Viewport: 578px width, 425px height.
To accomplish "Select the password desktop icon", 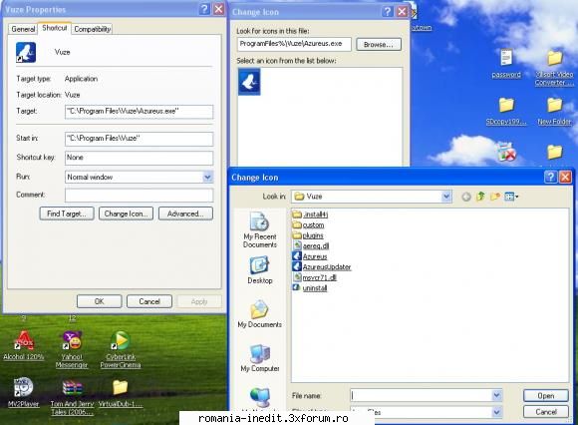I will click(506, 64).
